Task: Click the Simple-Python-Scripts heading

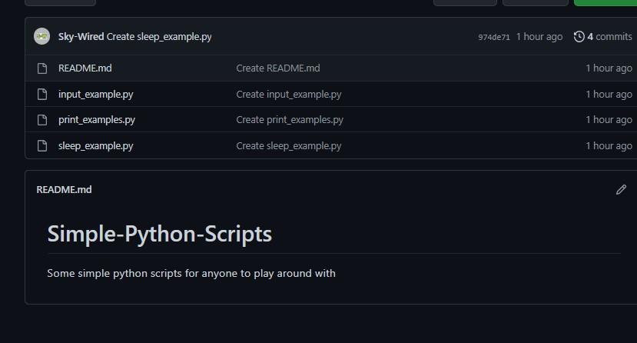Action: point(159,234)
